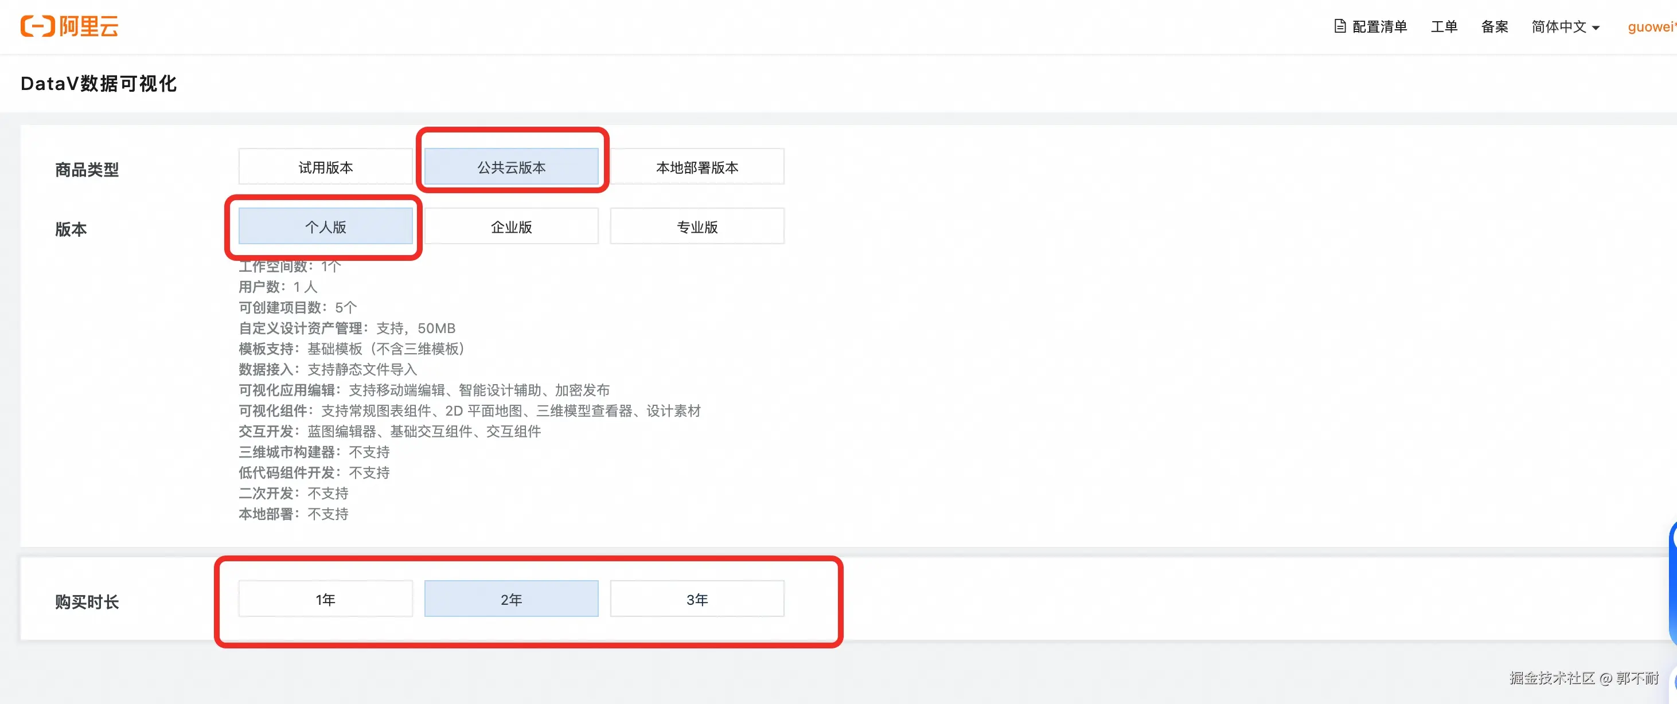Pick the 个人版 edition
Image resolution: width=1677 pixels, height=704 pixels.
[x=326, y=226]
